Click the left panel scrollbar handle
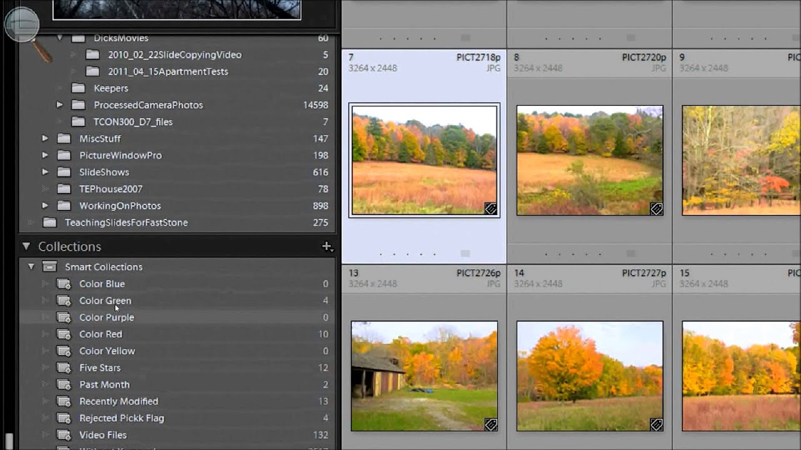801x450 pixels. 9,442
